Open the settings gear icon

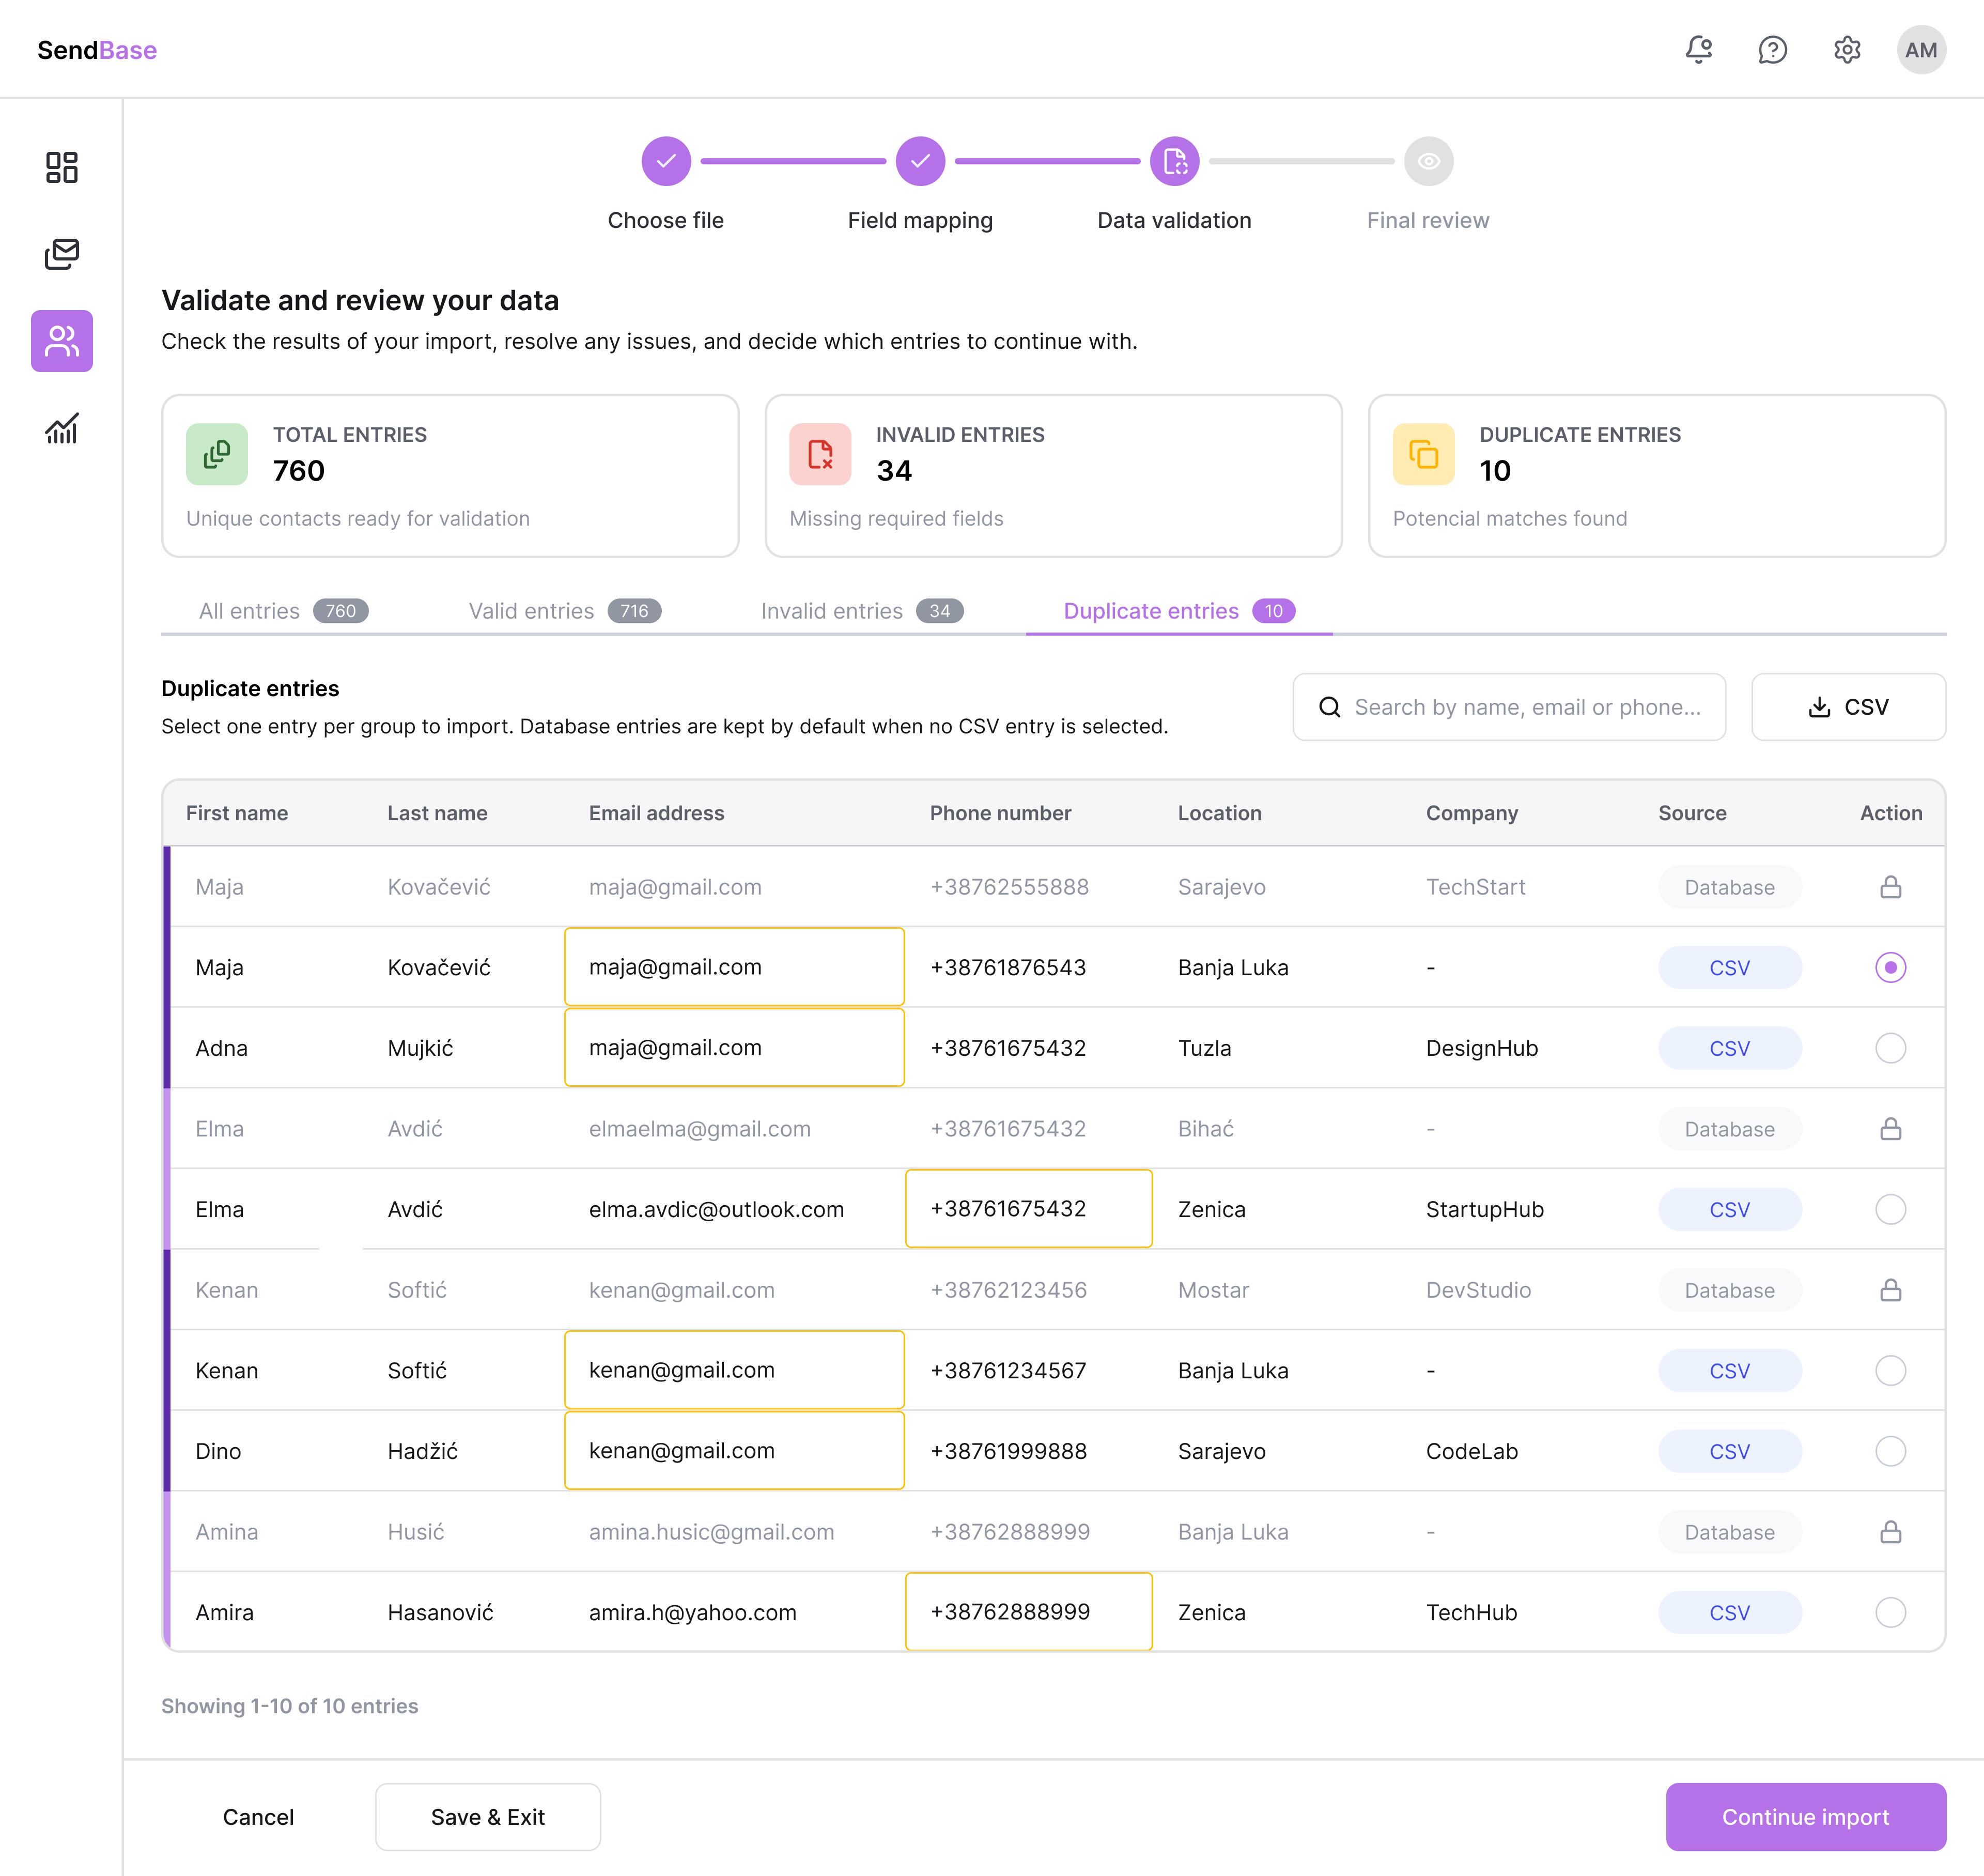(1846, 50)
